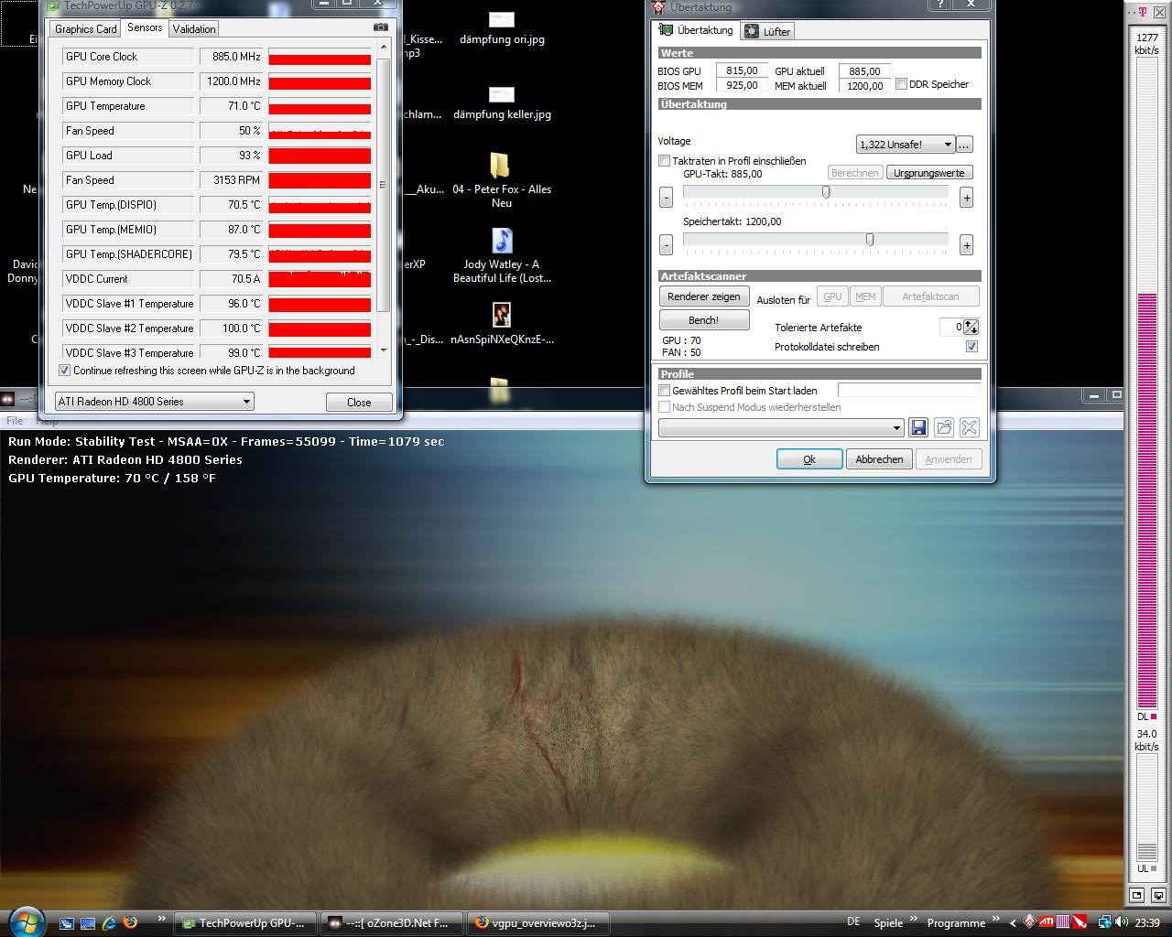
Task: Switch to the vgpu_overviewo3z taskbar button
Action: [537, 922]
